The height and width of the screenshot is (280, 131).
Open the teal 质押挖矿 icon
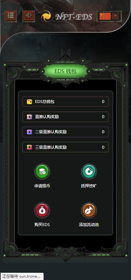[89, 172]
